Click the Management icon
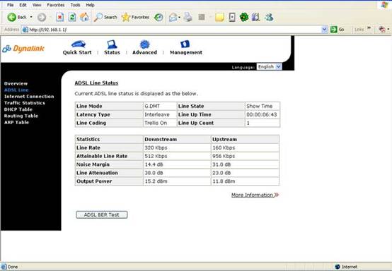The image size is (392, 271). pyautogui.click(x=185, y=44)
